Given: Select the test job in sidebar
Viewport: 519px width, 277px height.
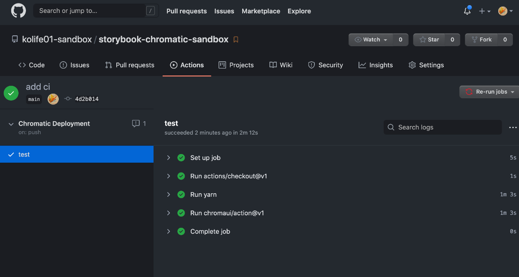Looking at the screenshot, I should (x=77, y=154).
